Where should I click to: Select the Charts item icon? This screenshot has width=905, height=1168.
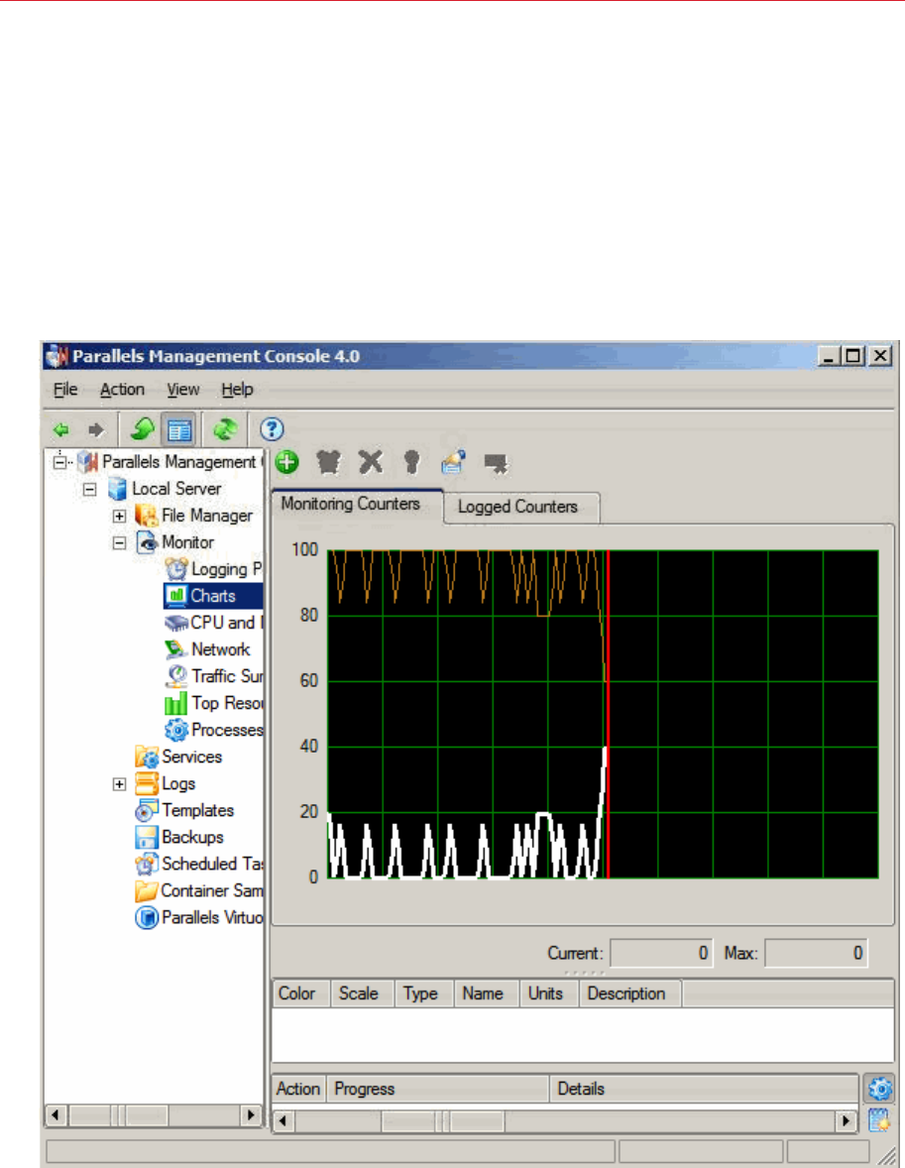(176, 596)
